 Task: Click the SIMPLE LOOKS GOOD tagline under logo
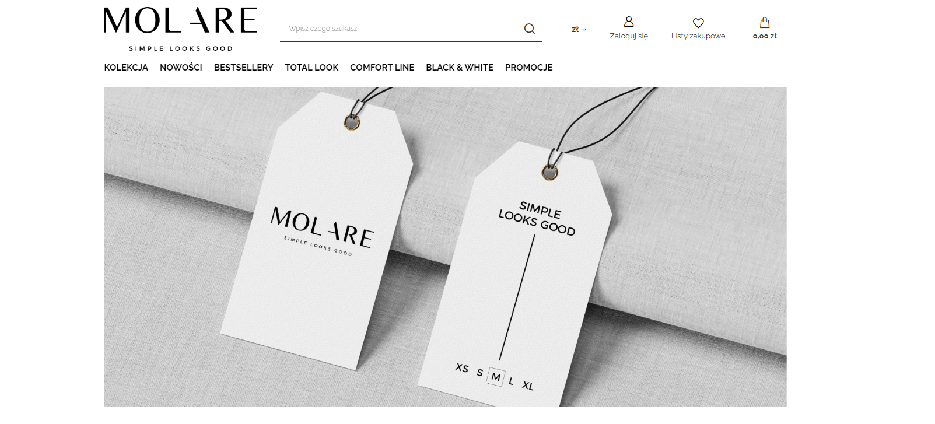pos(181,48)
